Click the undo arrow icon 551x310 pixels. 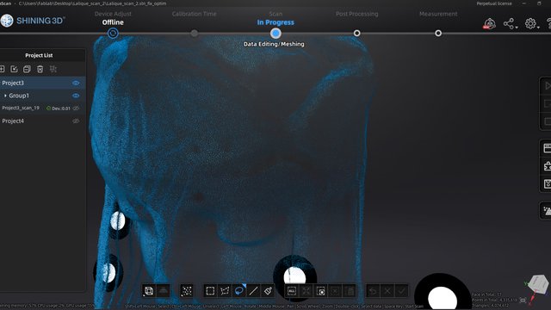(373, 291)
